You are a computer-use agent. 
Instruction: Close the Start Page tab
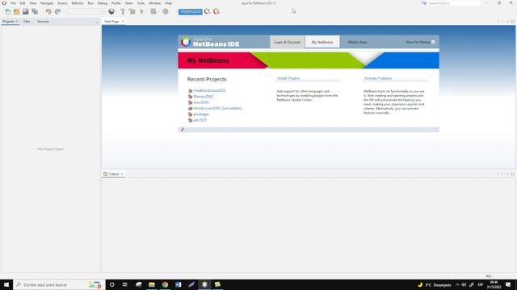click(123, 22)
